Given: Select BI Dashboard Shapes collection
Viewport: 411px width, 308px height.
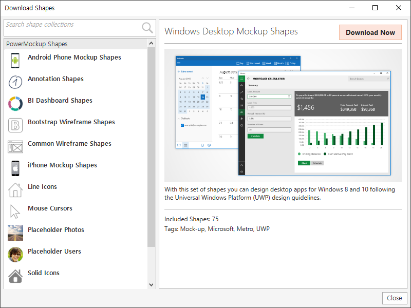Looking at the screenshot, I should 76,104.
